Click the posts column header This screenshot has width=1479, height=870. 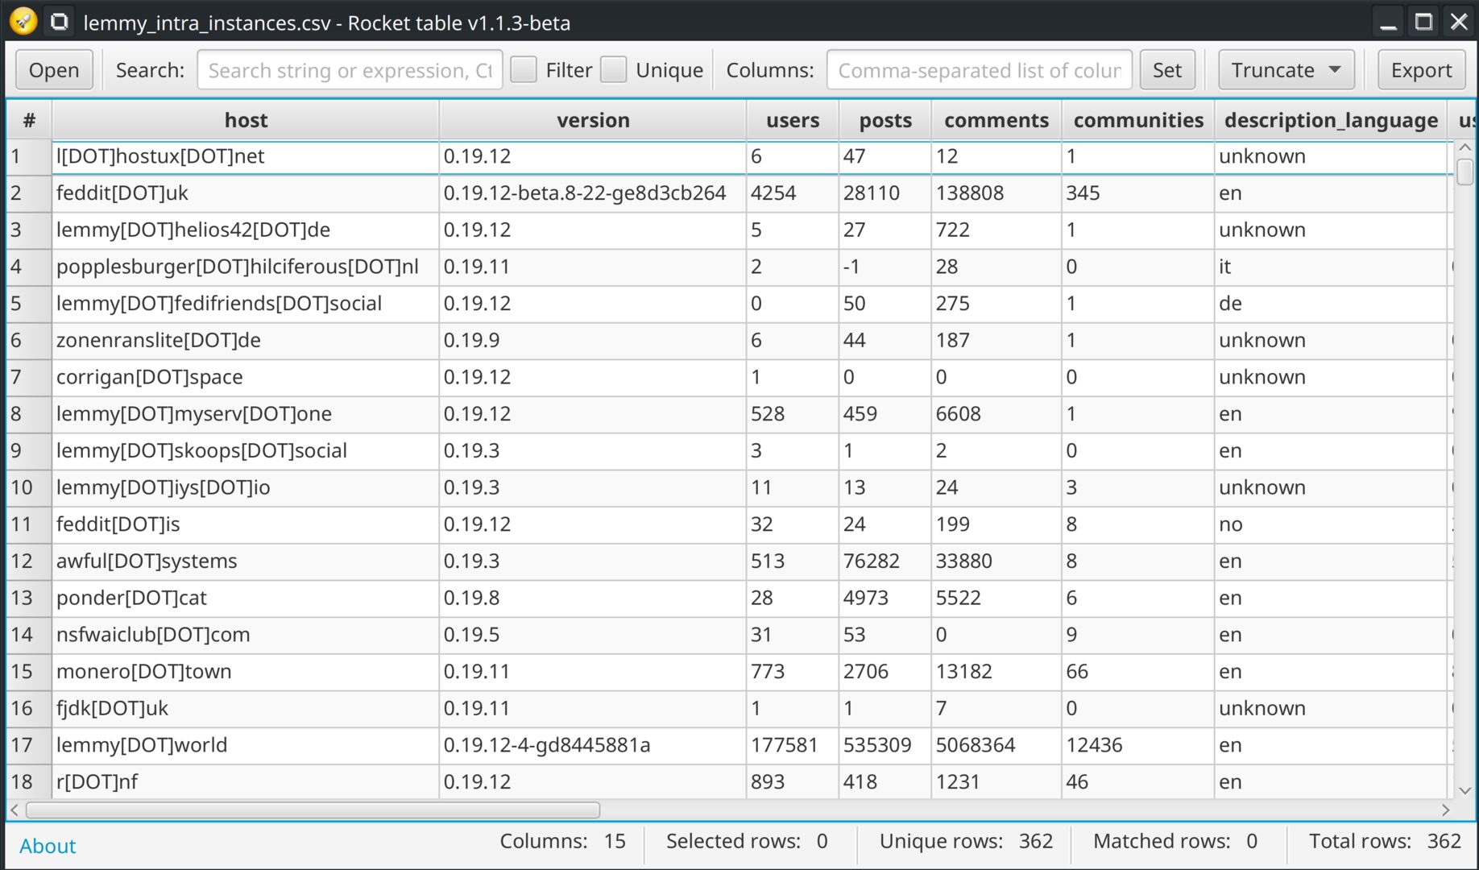point(885,120)
